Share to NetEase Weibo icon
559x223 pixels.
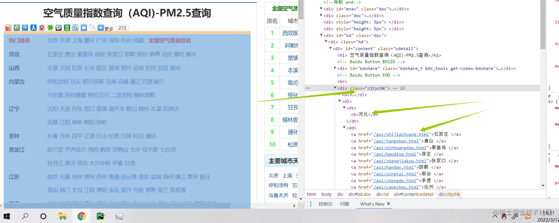[x=58, y=28]
